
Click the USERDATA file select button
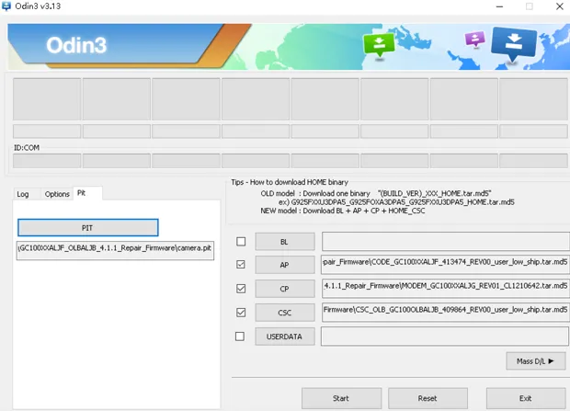pyautogui.click(x=285, y=337)
